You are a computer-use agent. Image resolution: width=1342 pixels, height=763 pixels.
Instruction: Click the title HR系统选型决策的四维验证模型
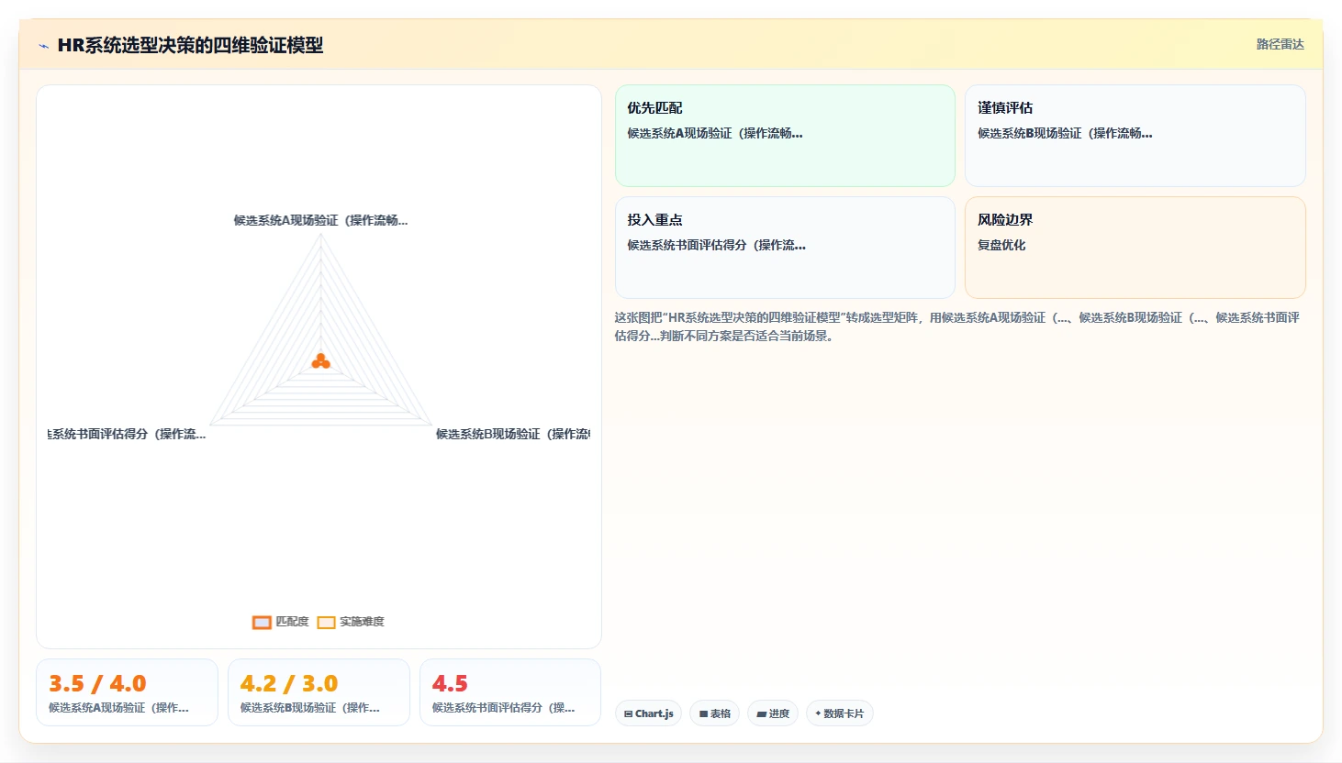(190, 45)
